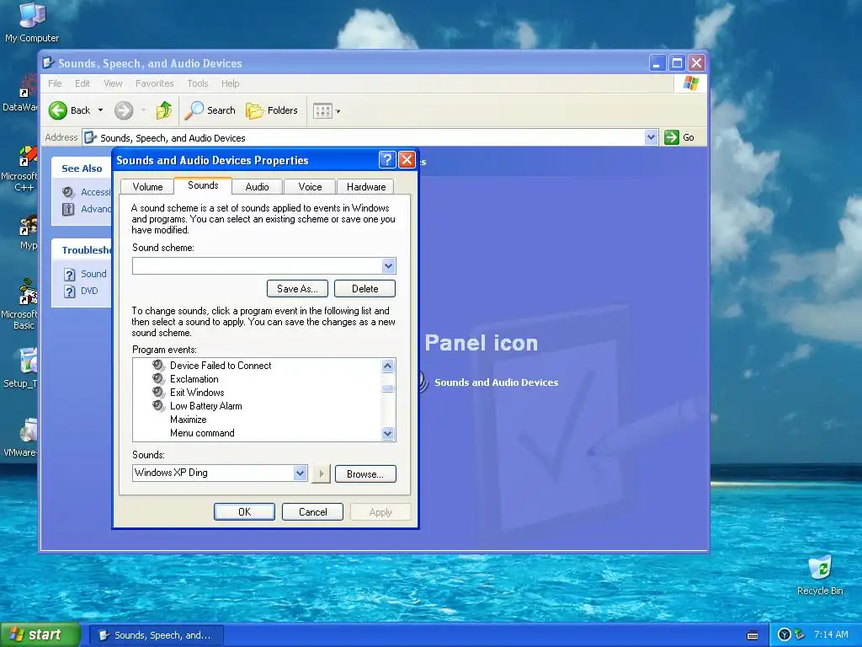Switch to the Volume tab
This screenshot has width=862, height=647.
click(x=147, y=186)
